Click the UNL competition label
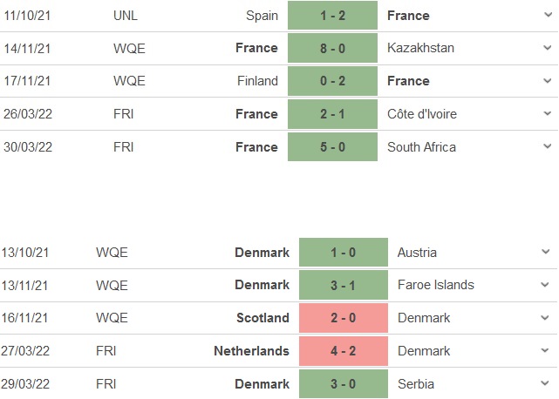This screenshot has width=559, height=399. pos(124,16)
